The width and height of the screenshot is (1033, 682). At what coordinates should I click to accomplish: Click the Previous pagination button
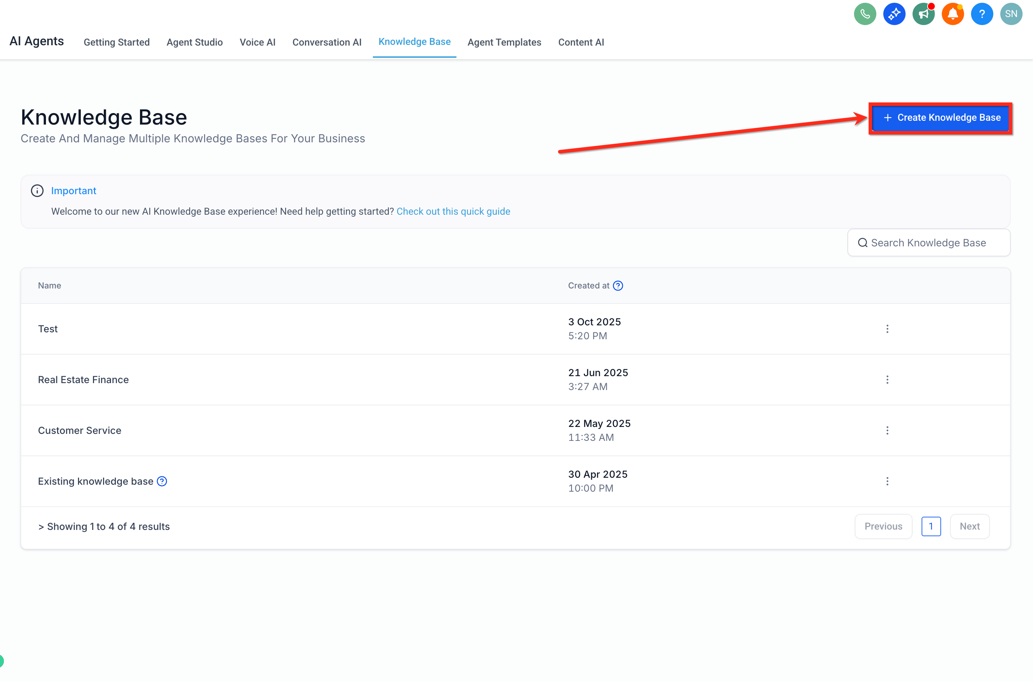[x=883, y=526]
